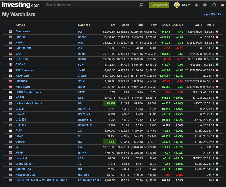Click the US flag edition icon

click(x=222, y=5)
